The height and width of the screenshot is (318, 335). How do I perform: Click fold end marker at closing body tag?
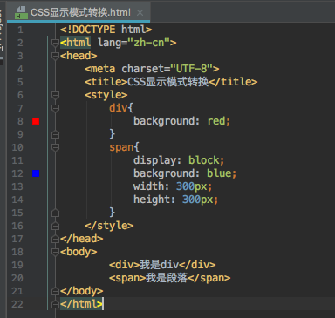coord(55,291)
